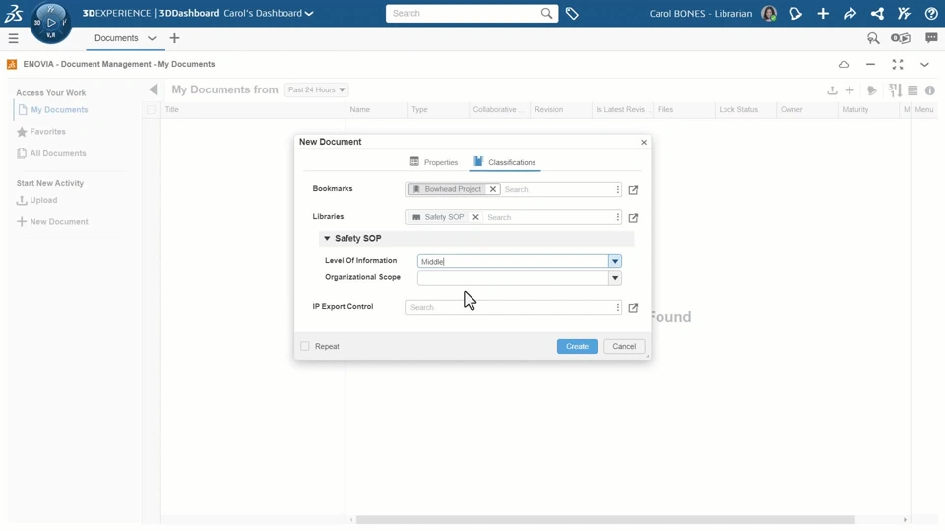Viewport: 945px width, 531px height.
Task: Open the tag icon next to search
Action: coord(572,13)
